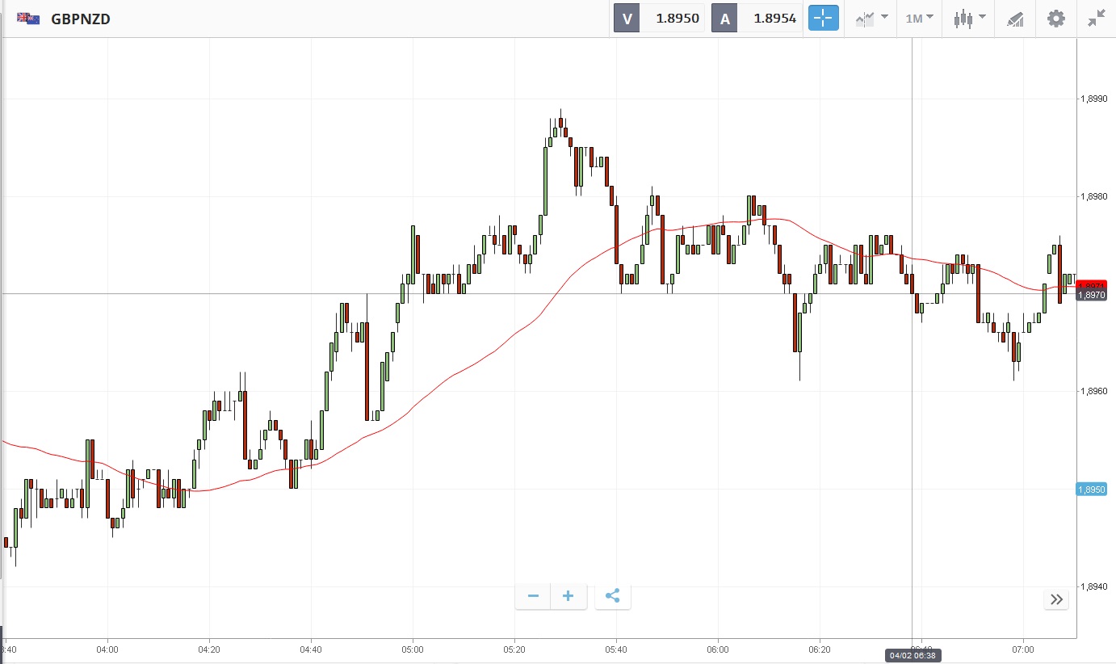
Task: Open the candlestick chart type dropdown
Action: [969, 19]
